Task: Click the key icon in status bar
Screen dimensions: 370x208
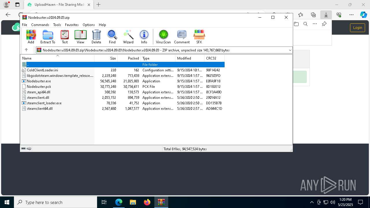Action: pos(29,148)
